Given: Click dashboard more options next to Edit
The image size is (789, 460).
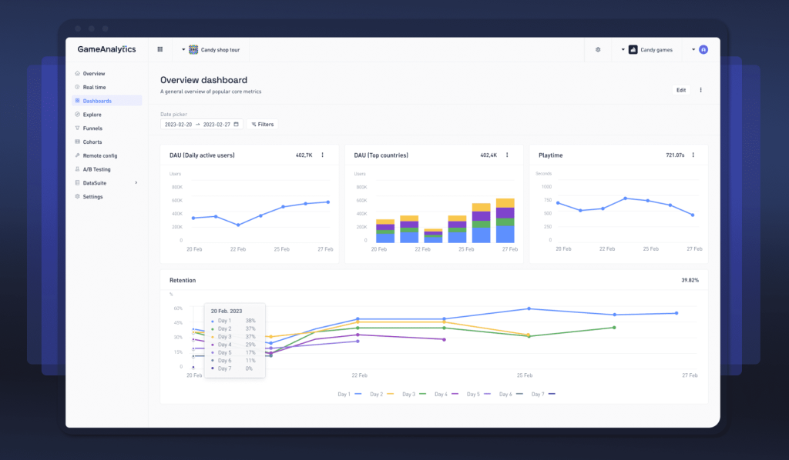Looking at the screenshot, I should 700,90.
